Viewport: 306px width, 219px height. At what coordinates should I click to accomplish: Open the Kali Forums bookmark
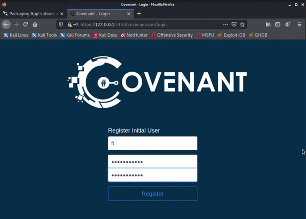pos(75,35)
